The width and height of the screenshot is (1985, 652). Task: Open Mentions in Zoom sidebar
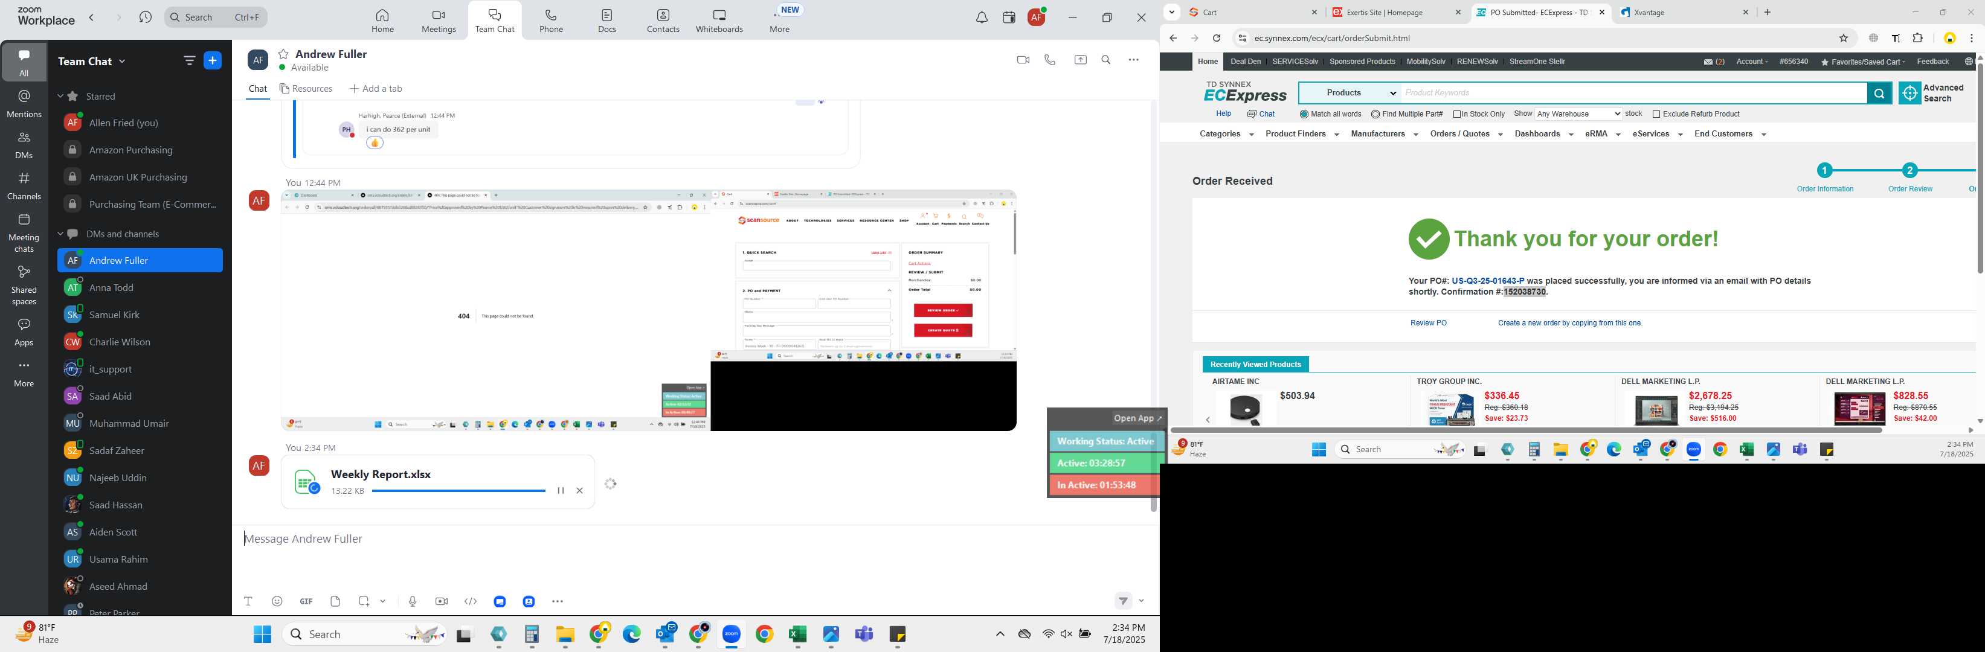coord(24,104)
